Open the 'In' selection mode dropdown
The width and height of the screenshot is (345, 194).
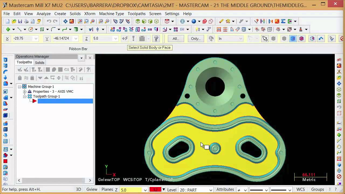tap(241, 39)
